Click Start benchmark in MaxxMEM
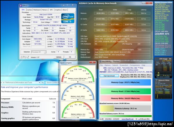Image resolution: width=174 pixels, height=127 pixels. 109,76
